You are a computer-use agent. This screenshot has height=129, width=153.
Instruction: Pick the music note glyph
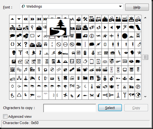click(x=26, y=70)
